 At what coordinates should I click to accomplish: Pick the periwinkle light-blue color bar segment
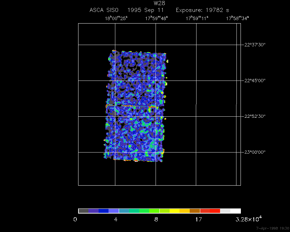114,211
